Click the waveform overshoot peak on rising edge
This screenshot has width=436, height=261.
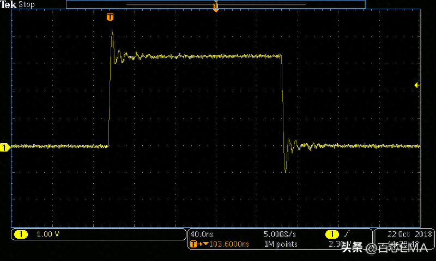pos(112,32)
